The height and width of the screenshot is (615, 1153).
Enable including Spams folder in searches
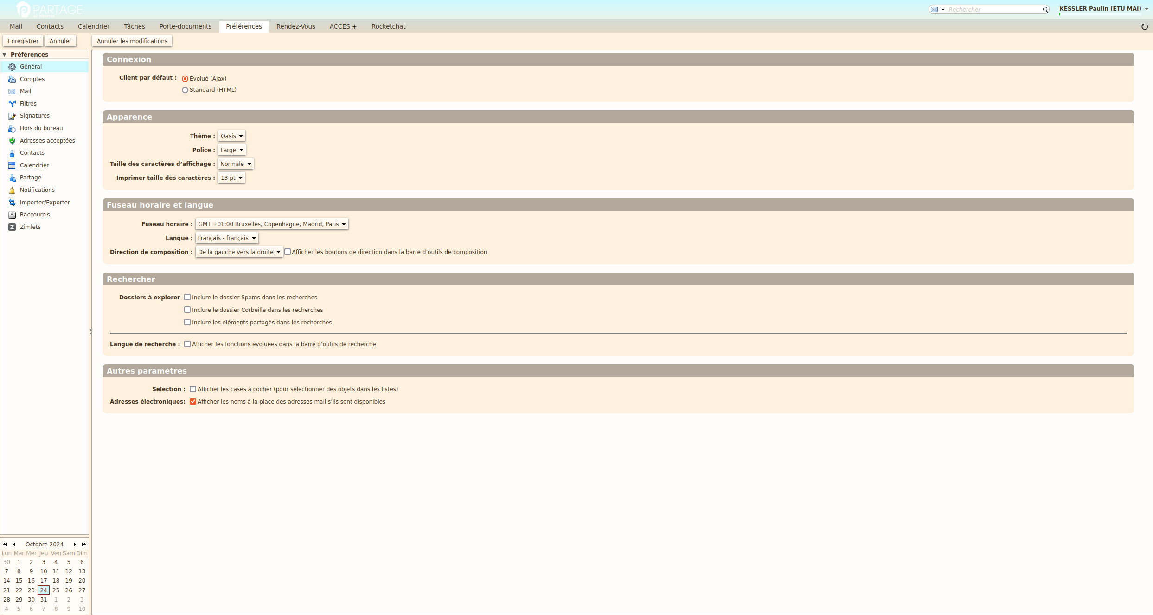pyautogui.click(x=187, y=297)
